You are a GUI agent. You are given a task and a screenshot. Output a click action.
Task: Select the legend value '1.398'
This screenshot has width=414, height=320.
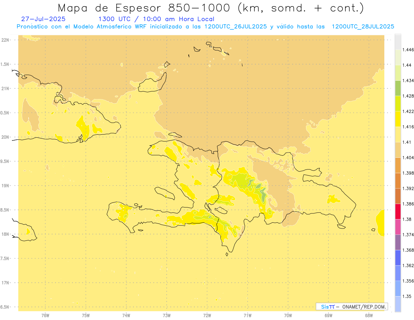tap(408, 173)
